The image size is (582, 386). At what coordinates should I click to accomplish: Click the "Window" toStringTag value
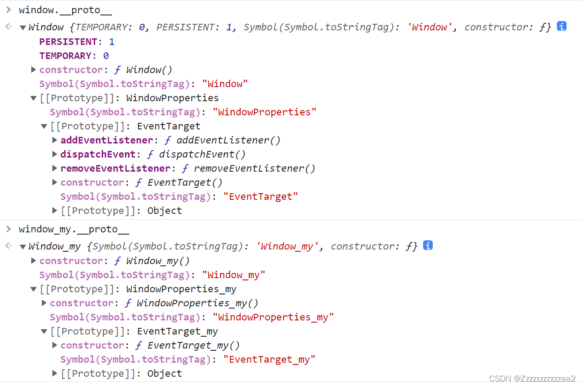click(225, 84)
